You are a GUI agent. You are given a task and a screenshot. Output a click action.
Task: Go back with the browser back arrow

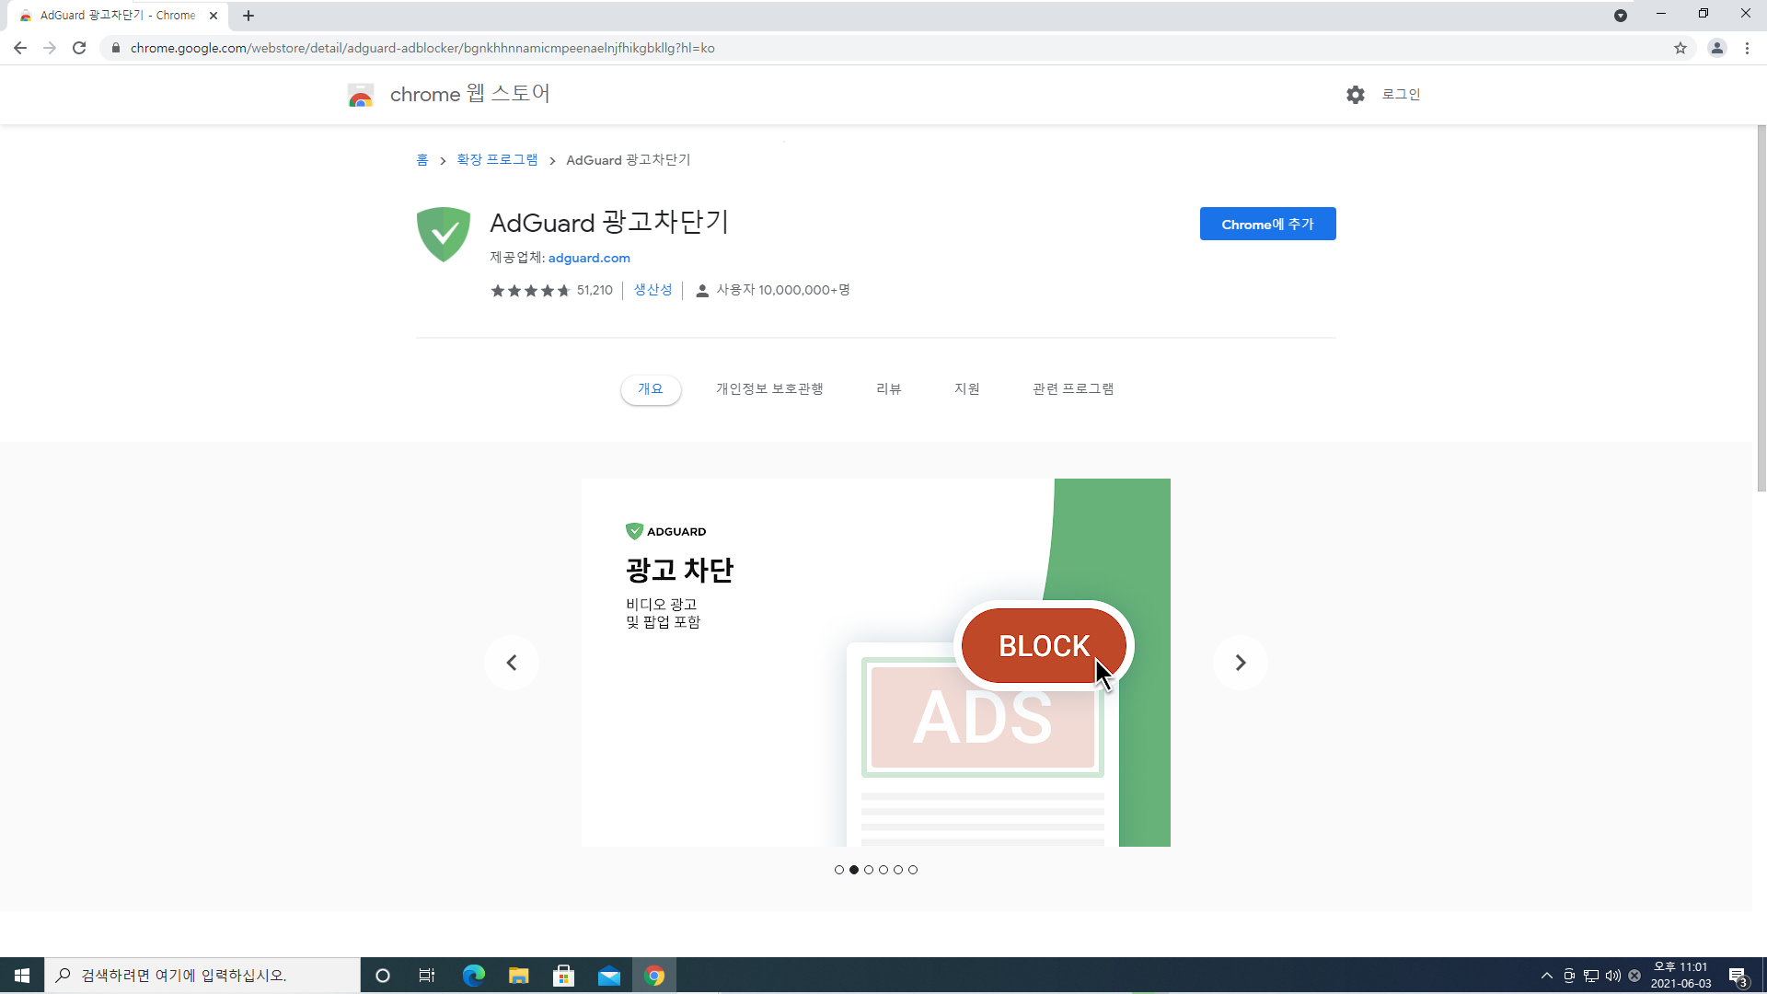click(x=20, y=48)
